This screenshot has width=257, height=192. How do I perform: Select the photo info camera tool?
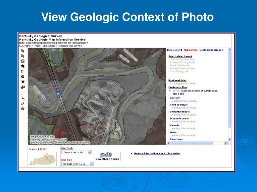coord(23,87)
